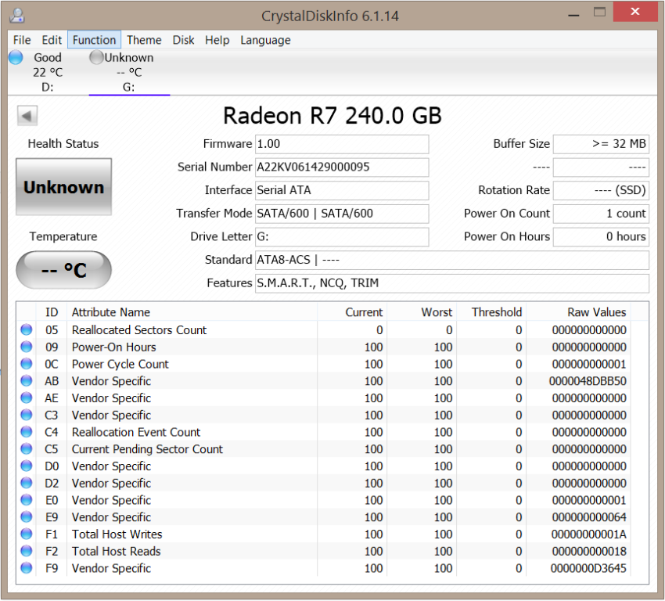The height and width of the screenshot is (601, 665).
Task: Open the Theme menu
Action: point(144,40)
